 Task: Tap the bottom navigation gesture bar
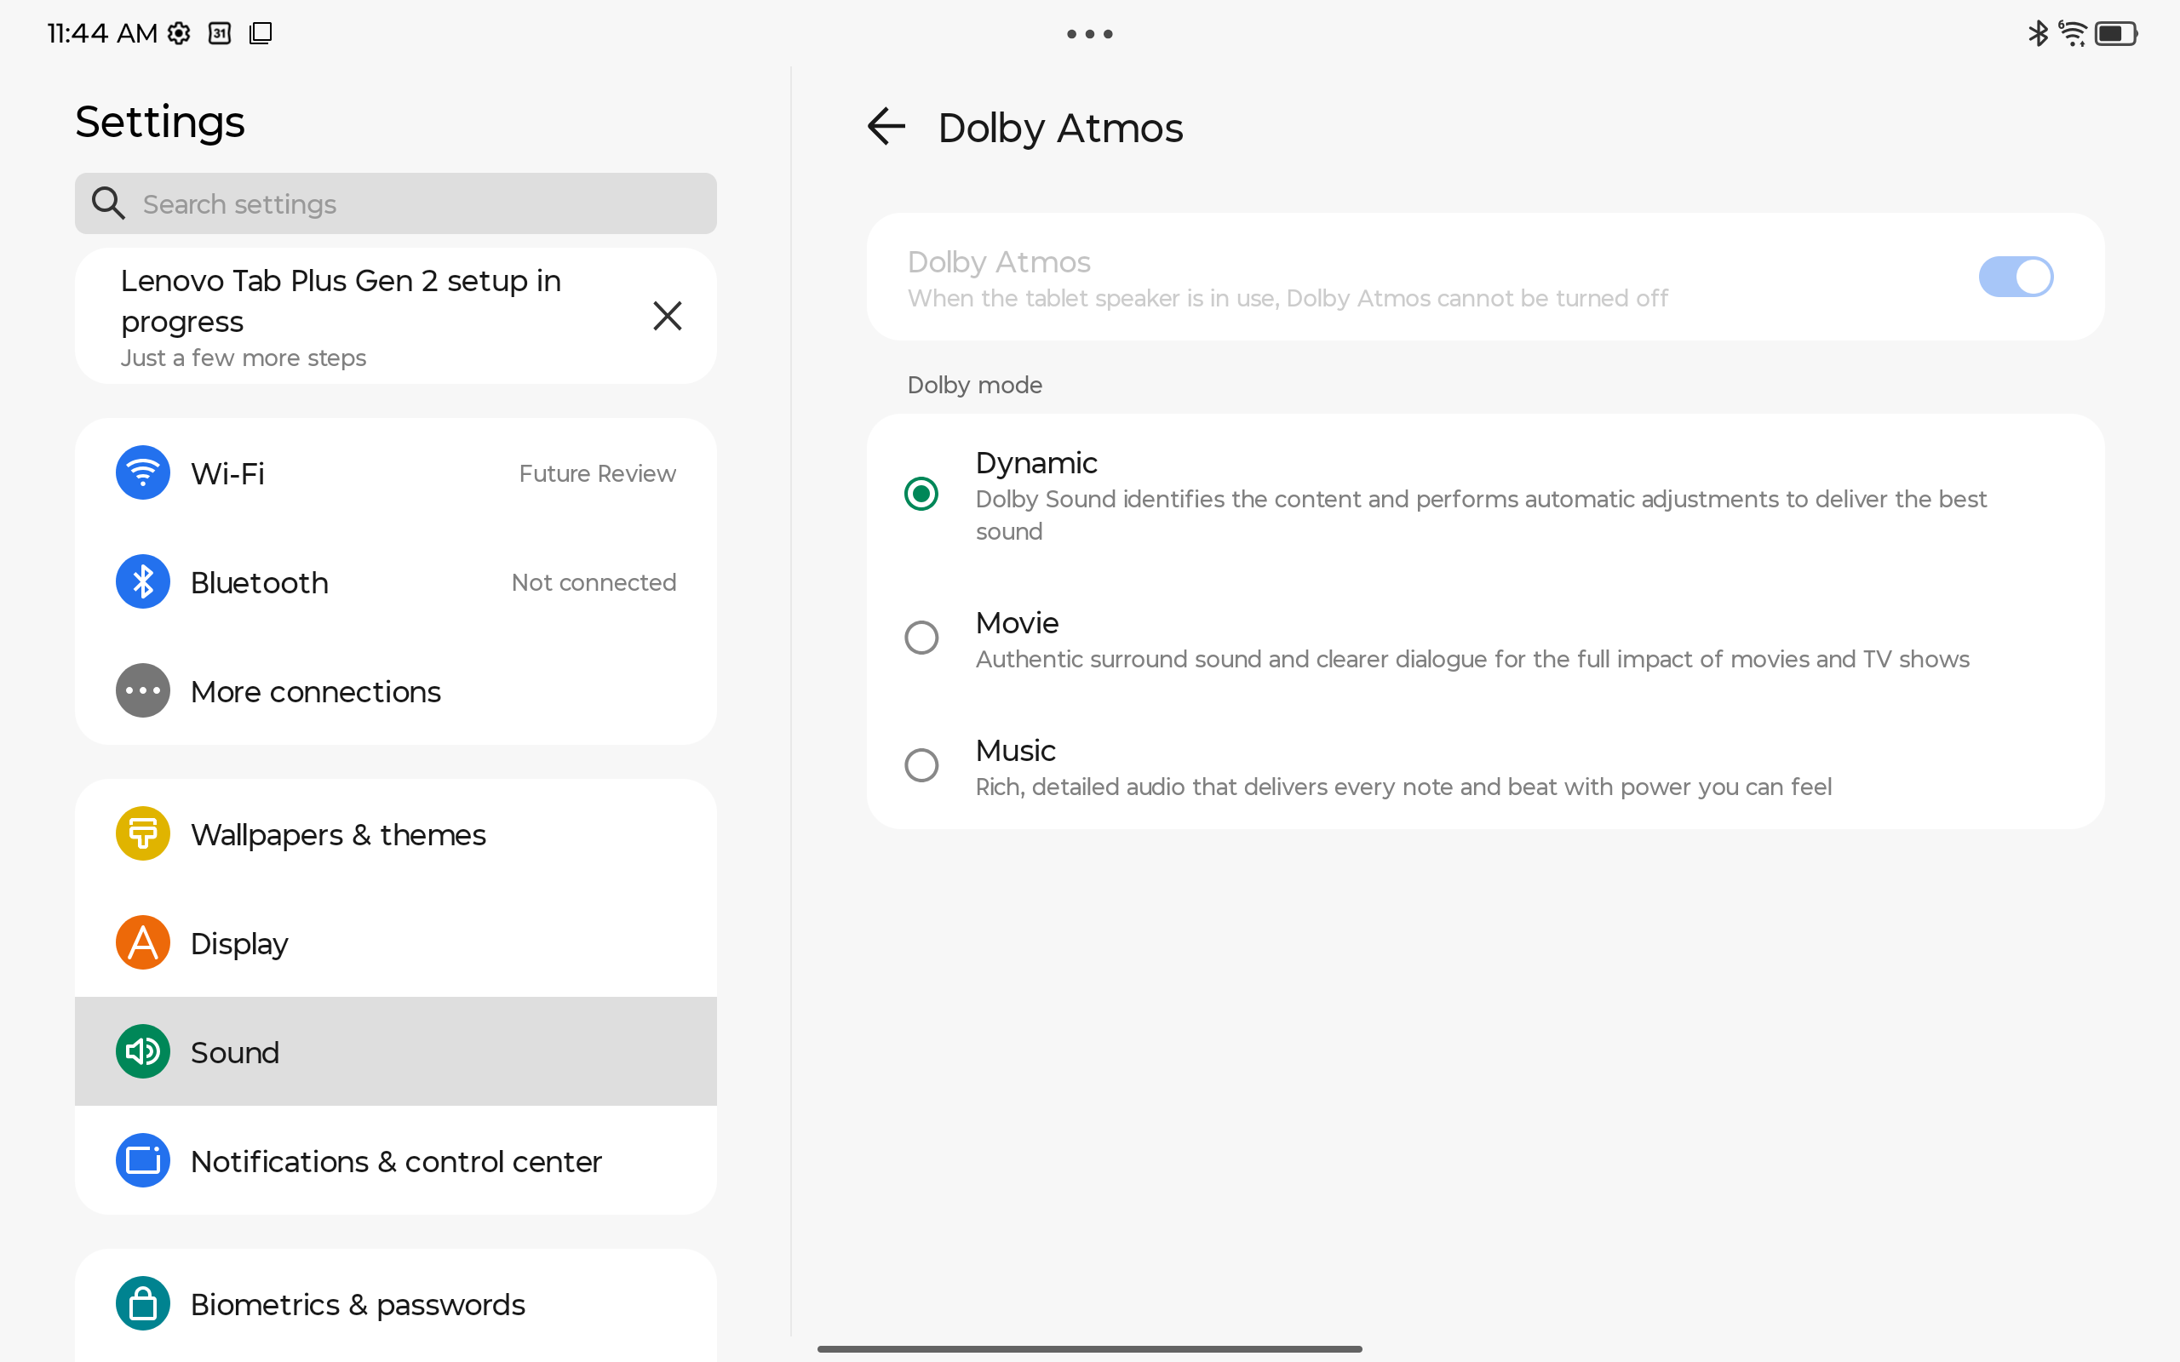(1090, 1348)
